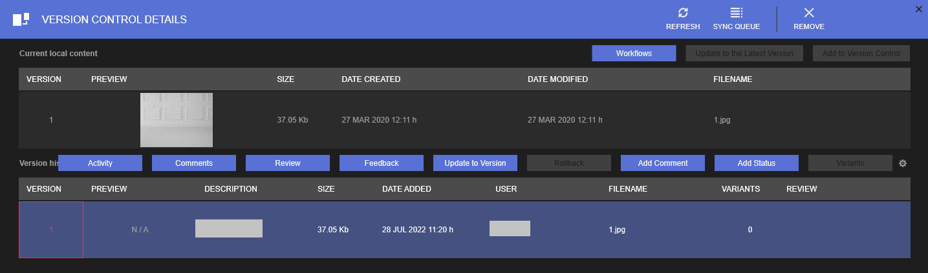Viewport: 928px width, 273px height.
Task: Click the Refresh icon
Action: (683, 13)
